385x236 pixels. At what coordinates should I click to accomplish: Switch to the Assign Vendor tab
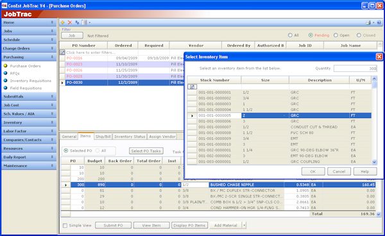coord(162,137)
